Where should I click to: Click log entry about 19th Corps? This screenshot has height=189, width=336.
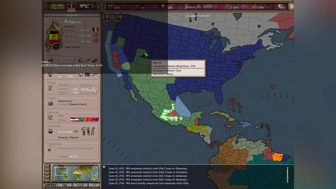point(148,169)
